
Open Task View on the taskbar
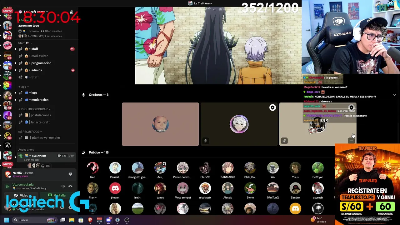click(63, 220)
